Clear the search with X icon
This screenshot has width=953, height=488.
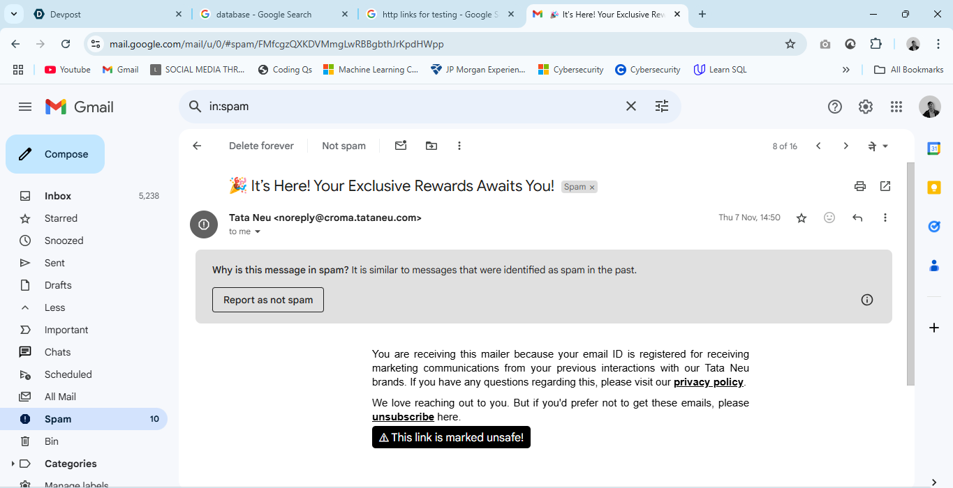pos(630,106)
